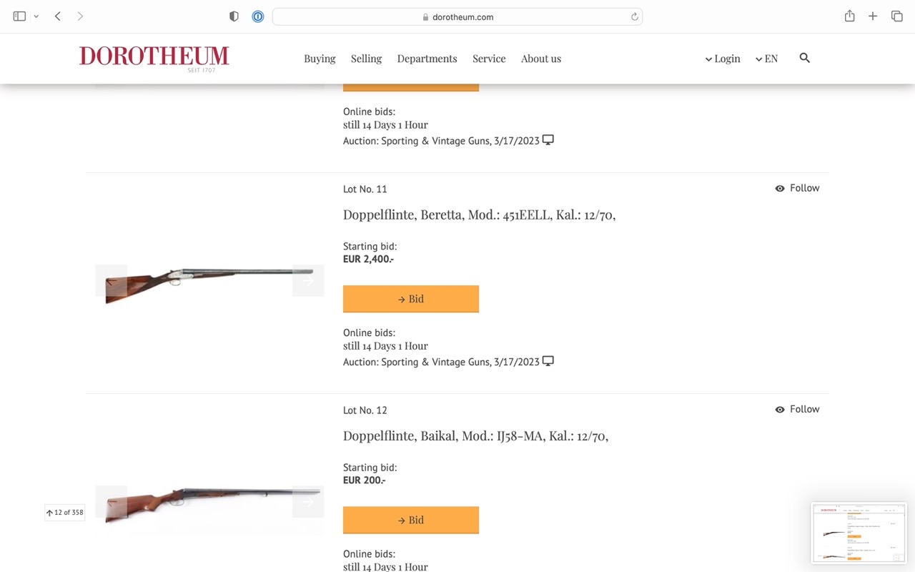Follow Lot No. 11 Beretta shotgun
The image size is (915, 572).
(x=797, y=188)
